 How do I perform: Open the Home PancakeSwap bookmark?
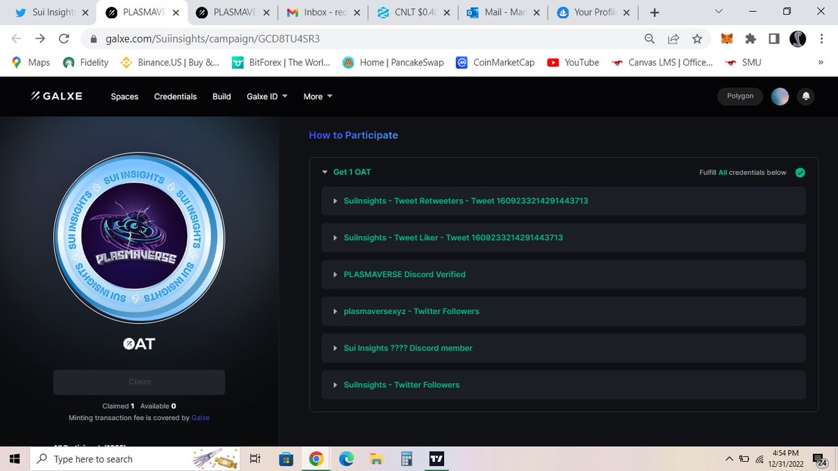(392, 62)
